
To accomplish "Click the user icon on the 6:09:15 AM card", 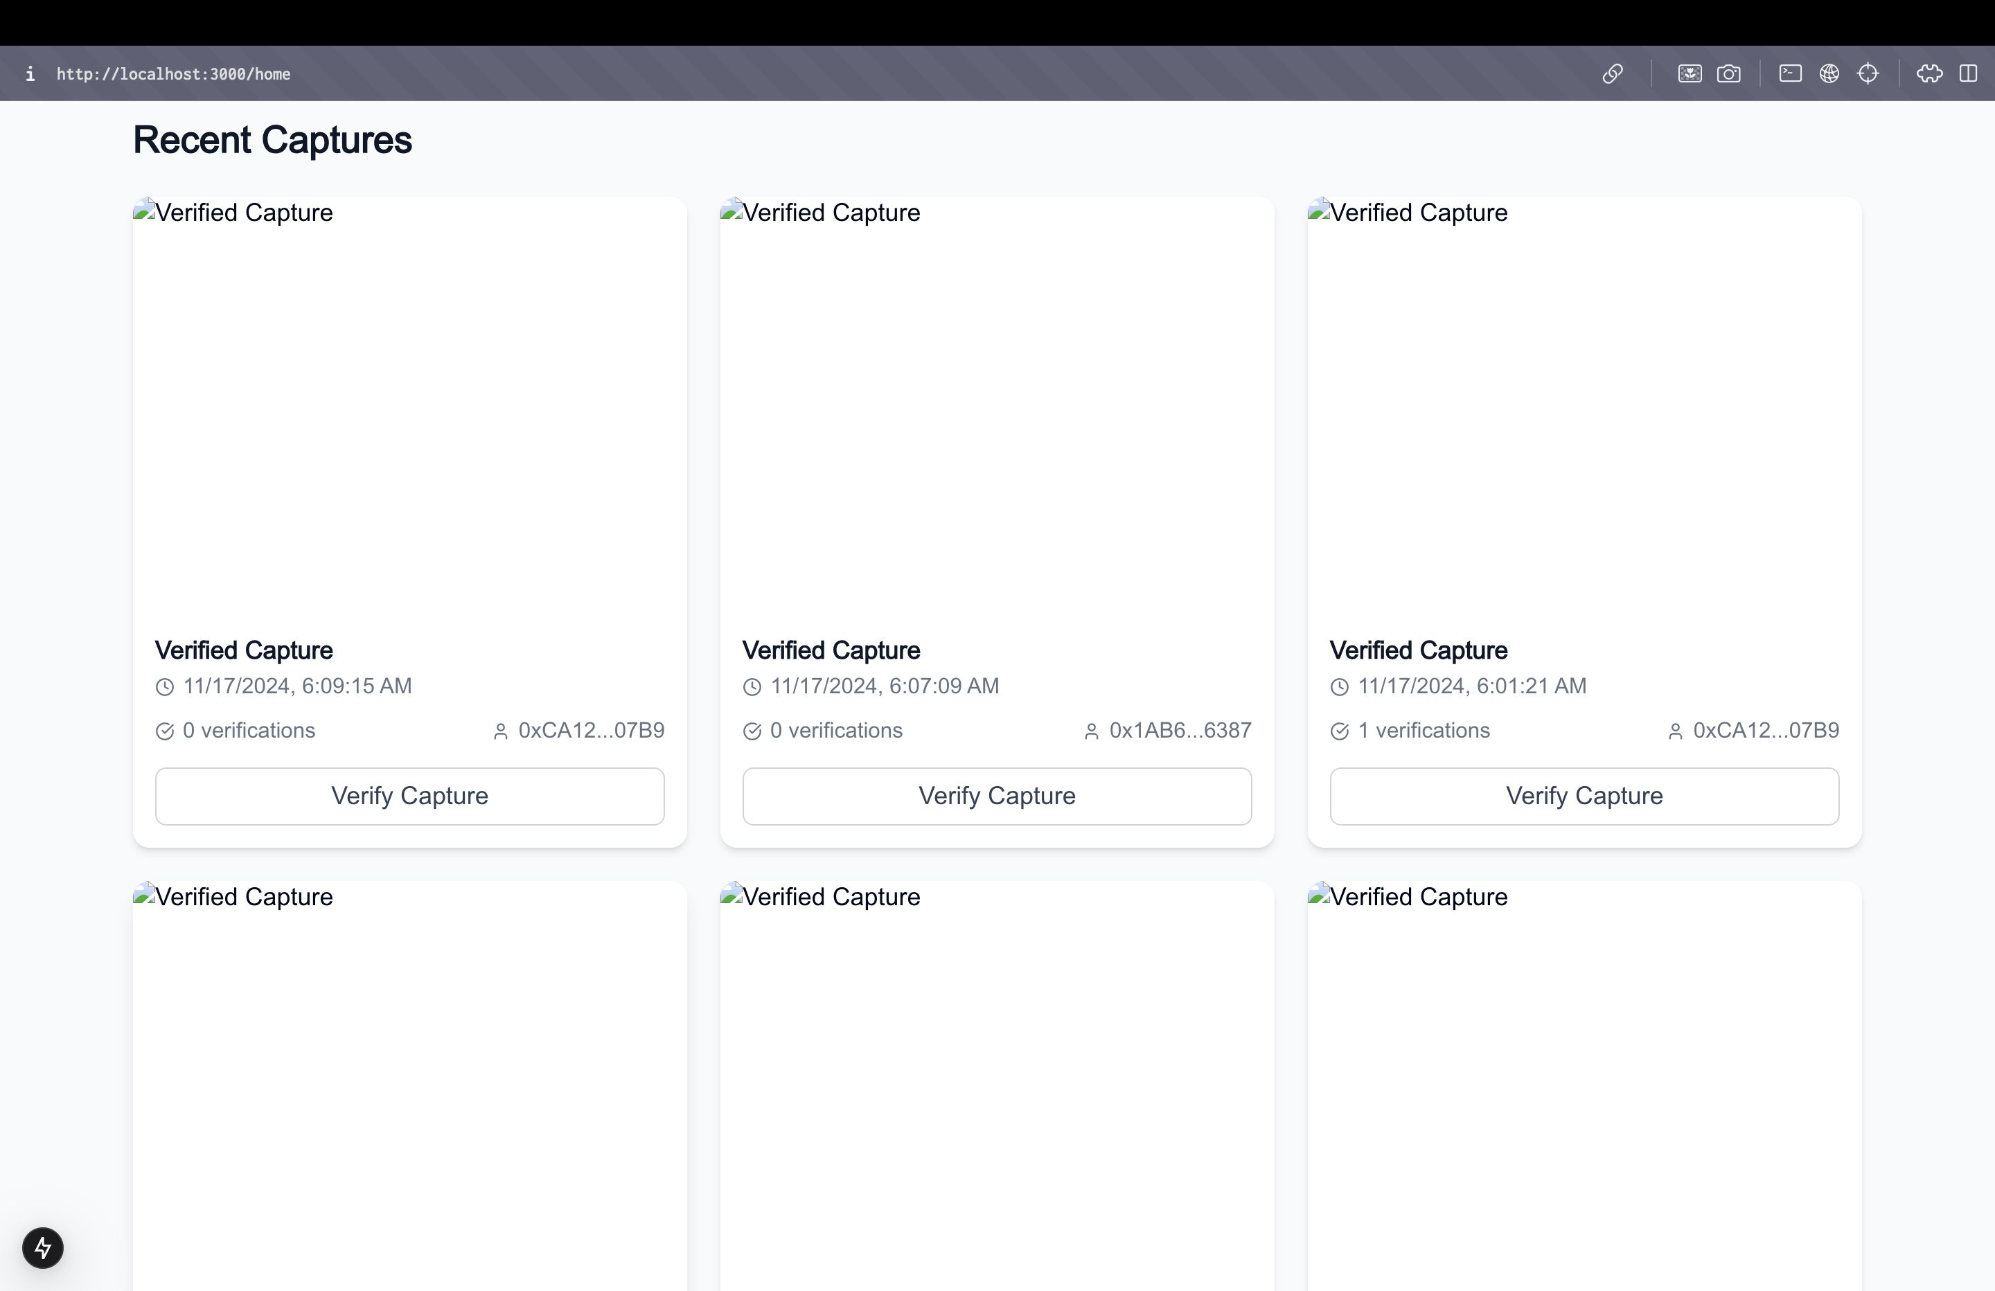I will [500, 731].
